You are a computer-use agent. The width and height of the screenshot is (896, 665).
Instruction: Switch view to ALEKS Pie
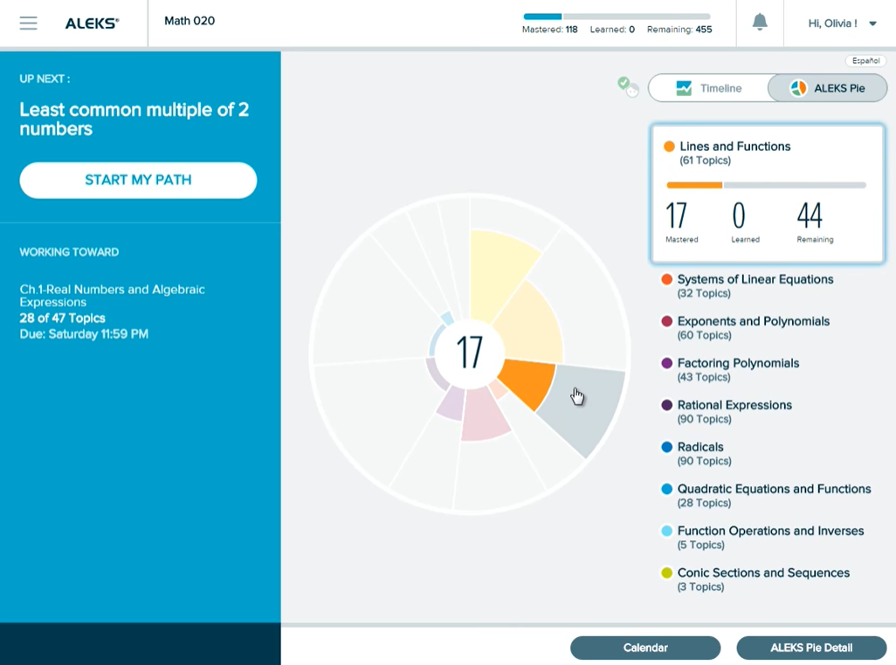coord(827,88)
